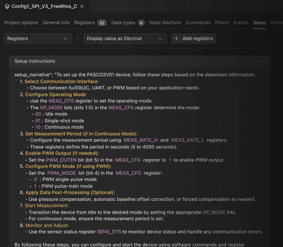
Task: Open the State Machine tab
Action: coord(165,23)
